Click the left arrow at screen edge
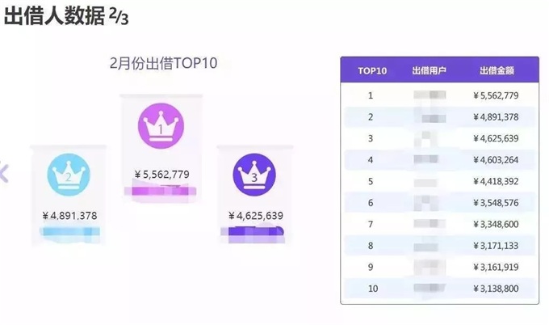Screen dimensions: 549x325 4,171
